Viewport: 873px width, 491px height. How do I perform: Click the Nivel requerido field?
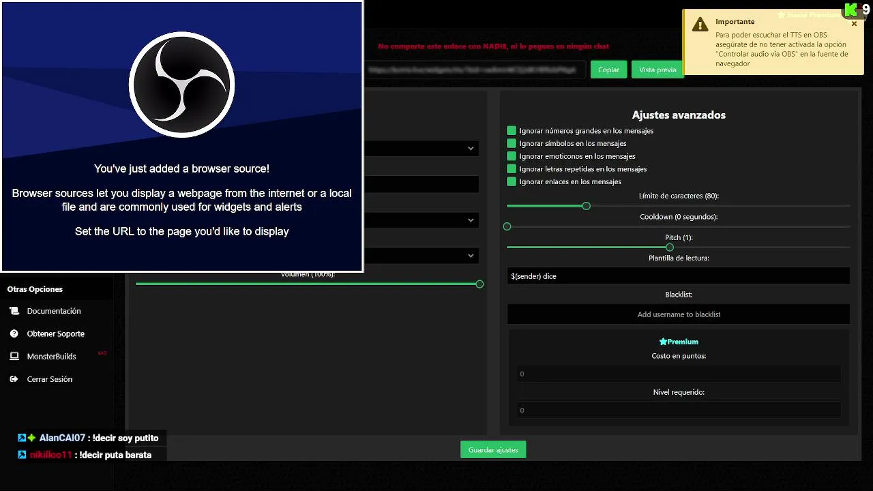point(679,410)
